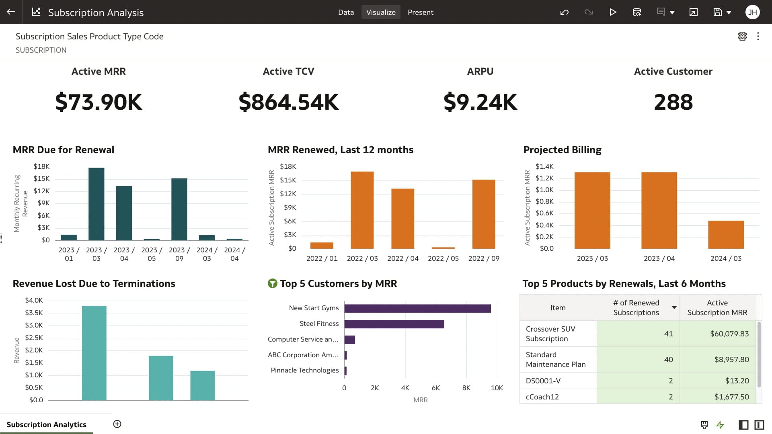The height and width of the screenshot is (434, 772).
Task: Select the Redo icon
Action: point(589,12)
